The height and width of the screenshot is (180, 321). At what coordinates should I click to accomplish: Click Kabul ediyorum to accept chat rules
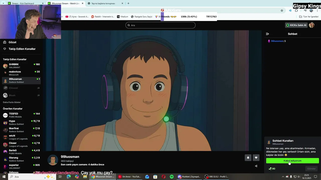tap(292, 161)
